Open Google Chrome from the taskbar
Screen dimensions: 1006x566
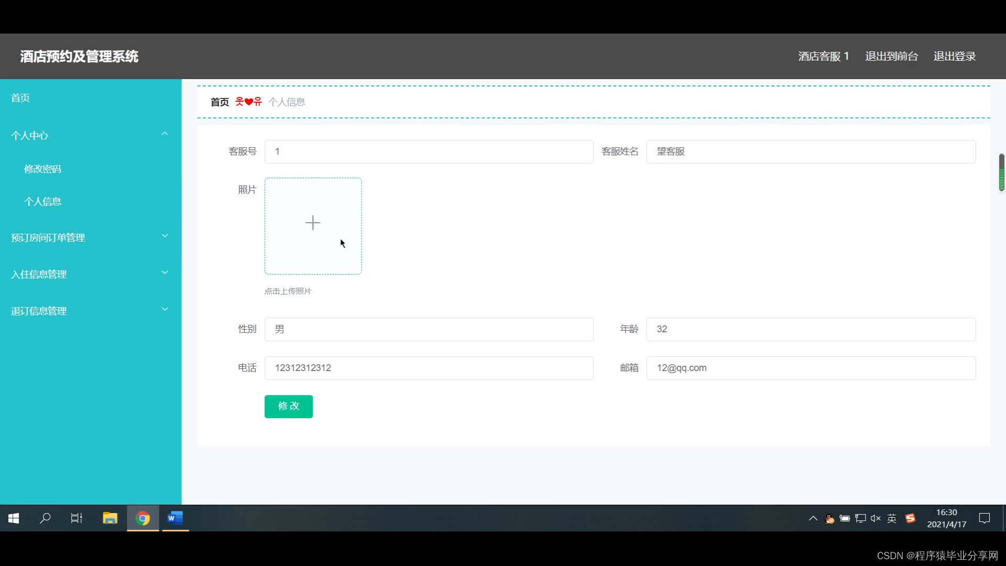(x=143, y=518)
